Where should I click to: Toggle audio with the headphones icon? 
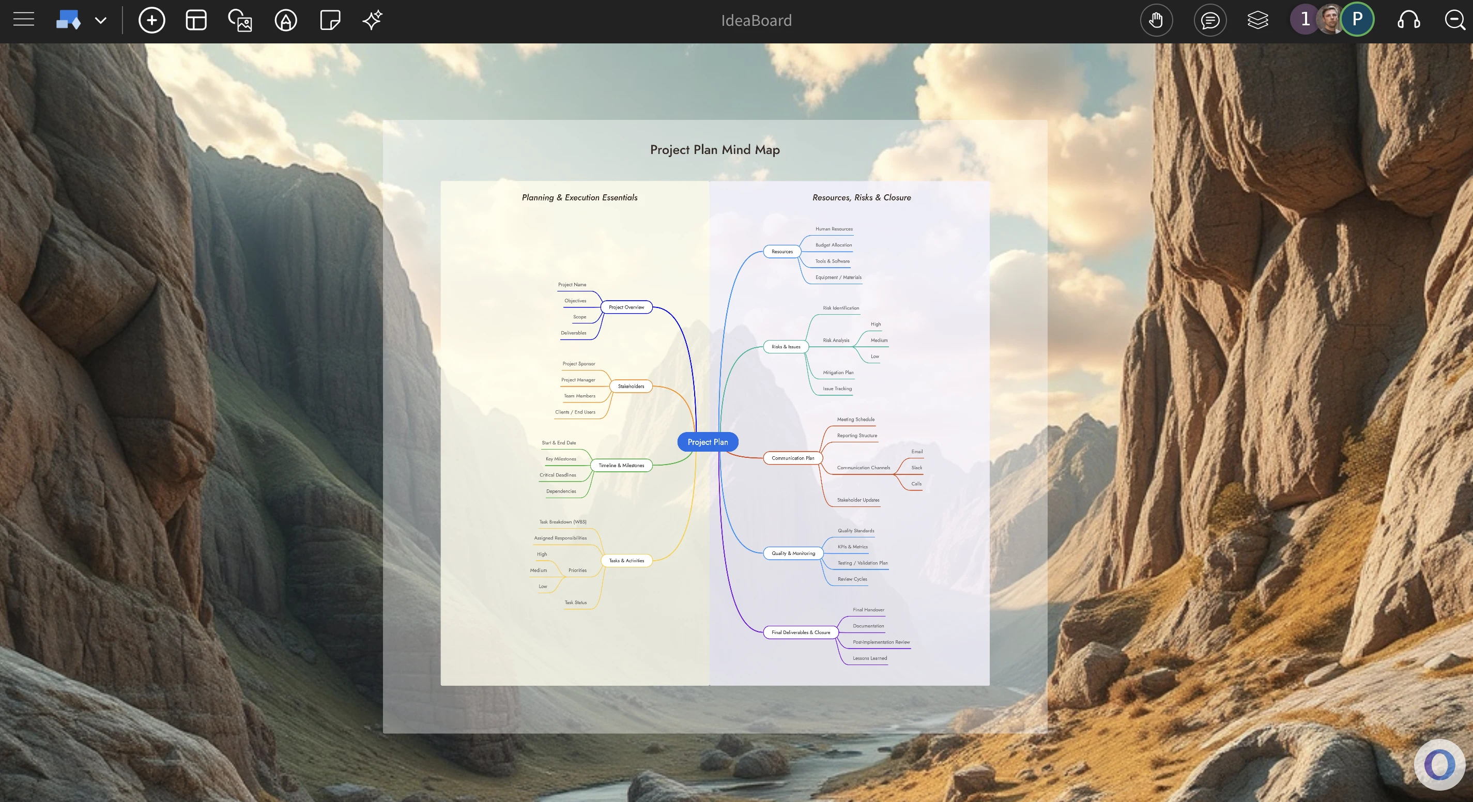click(x=1408, y=20)
